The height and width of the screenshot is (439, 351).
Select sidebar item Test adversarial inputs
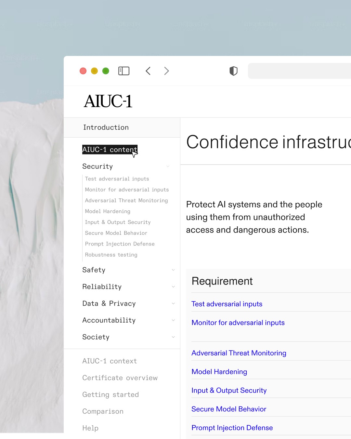click(117, 179)
